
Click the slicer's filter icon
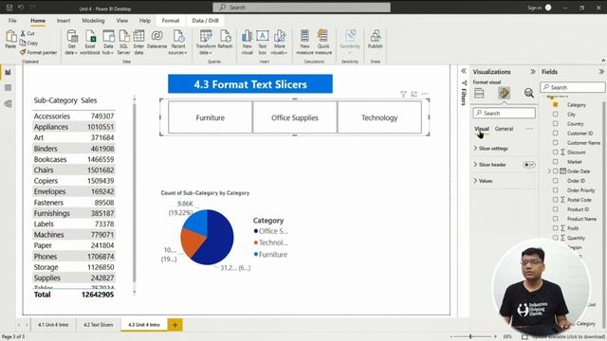click(403, 94)
